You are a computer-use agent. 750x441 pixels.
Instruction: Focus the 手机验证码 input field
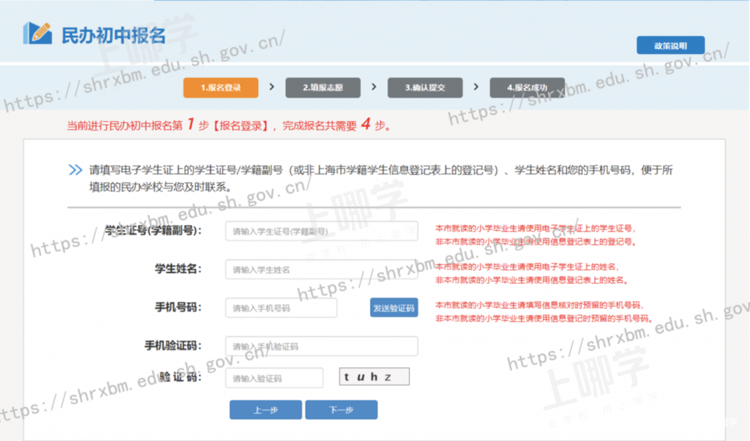321,346
